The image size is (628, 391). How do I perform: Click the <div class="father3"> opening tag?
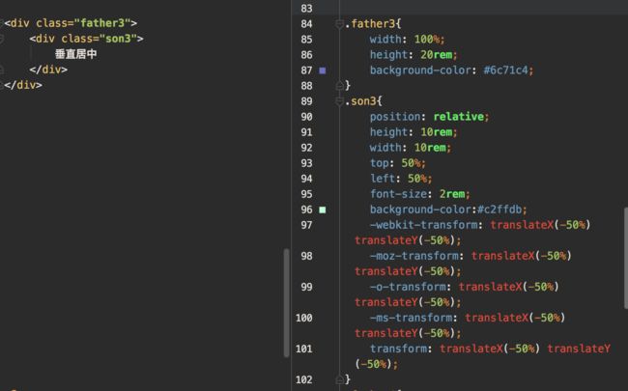pyautogui.click(x=71, y=23)
